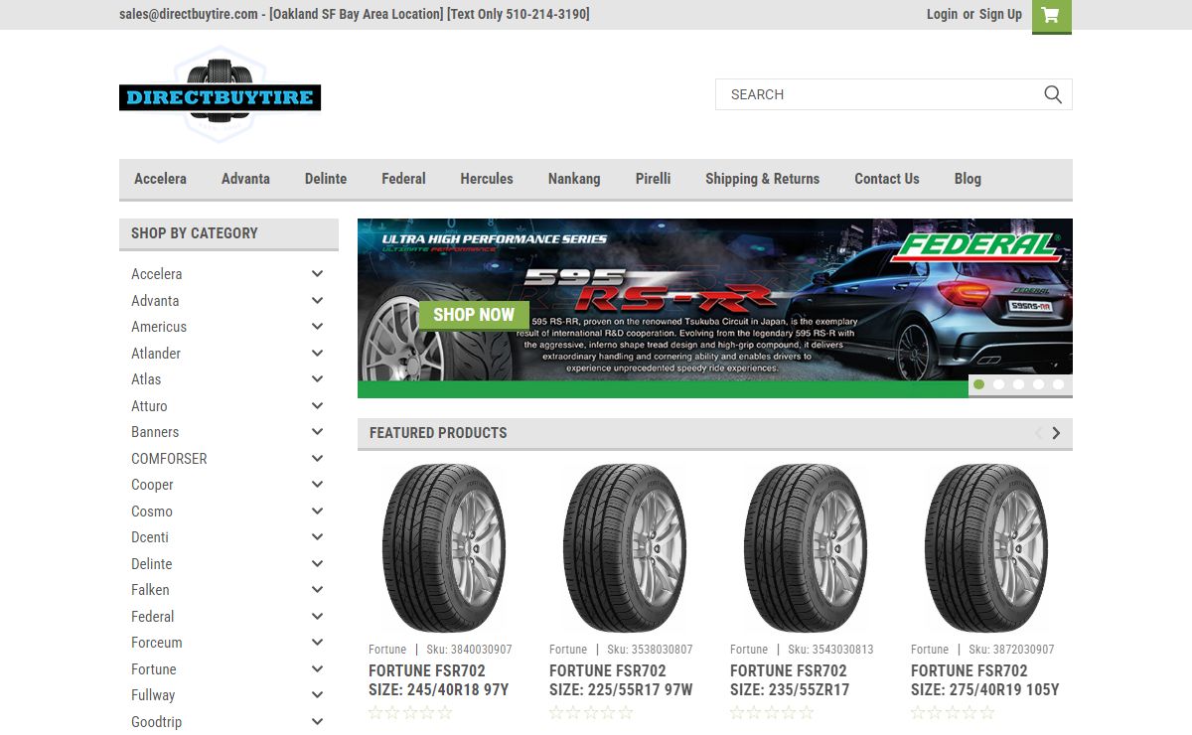Open the Contact Us page
Viewport: 1192px width, 735px height.
887,179
